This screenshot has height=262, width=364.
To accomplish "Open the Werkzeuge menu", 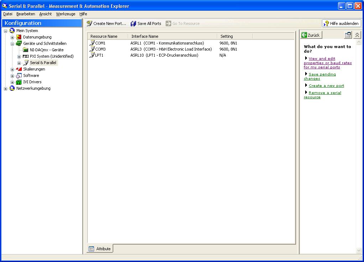I will (66, 14).
